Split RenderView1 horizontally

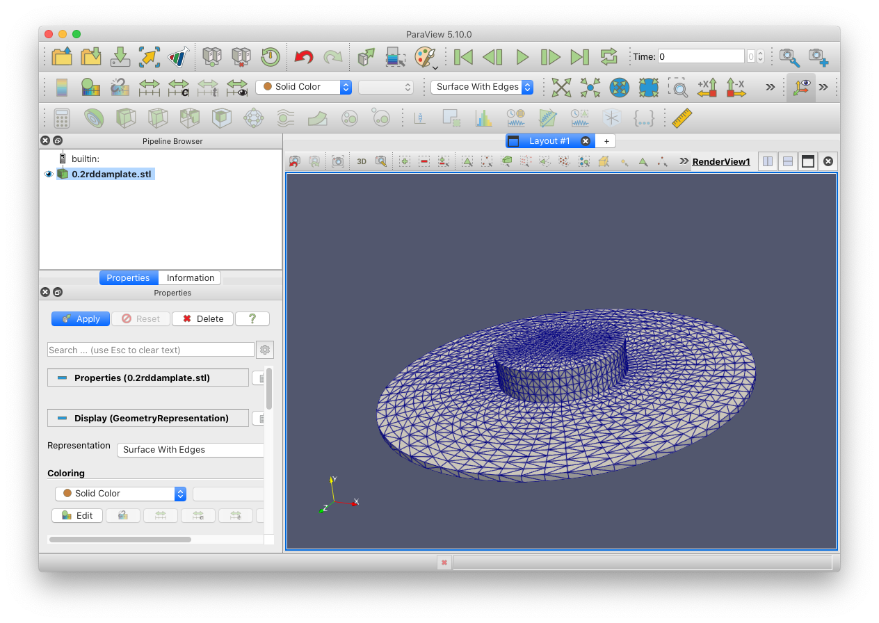768,161
